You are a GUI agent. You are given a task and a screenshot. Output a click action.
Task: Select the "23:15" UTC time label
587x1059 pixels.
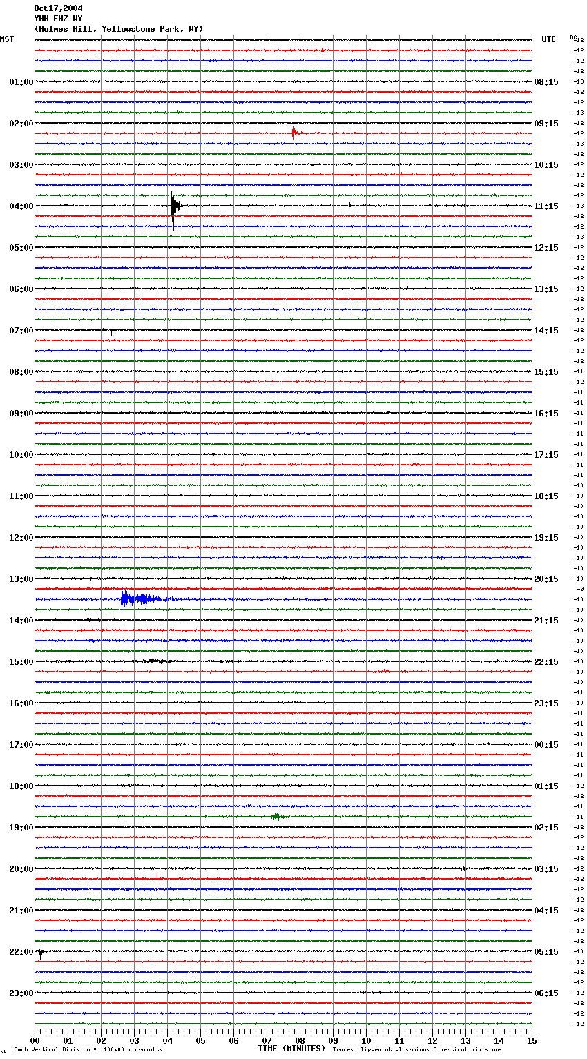[x=546, y=703]
